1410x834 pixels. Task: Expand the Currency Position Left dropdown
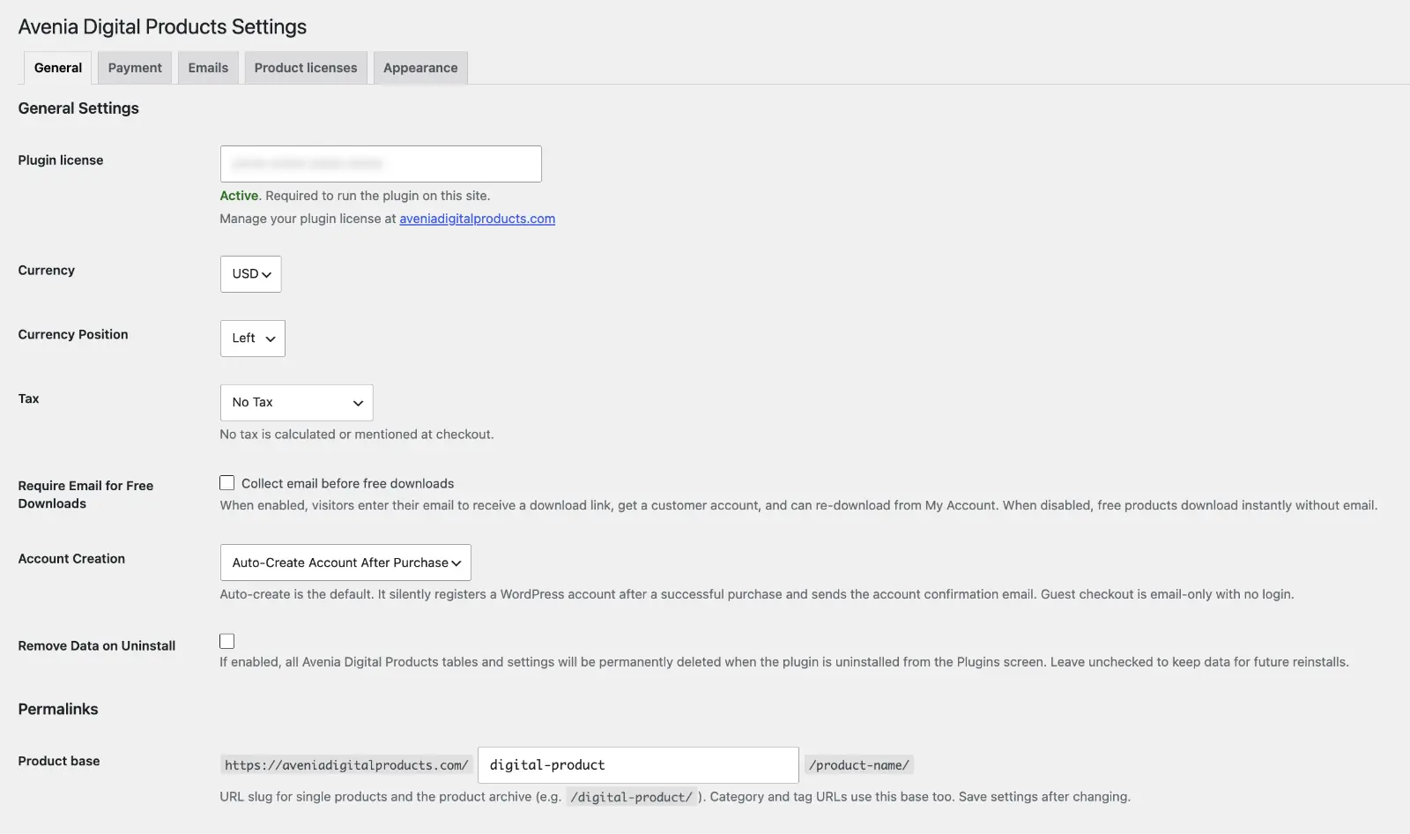tap(253, 339)
